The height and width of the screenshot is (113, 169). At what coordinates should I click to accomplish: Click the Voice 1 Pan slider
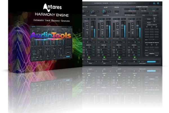(x=88, y=42)
